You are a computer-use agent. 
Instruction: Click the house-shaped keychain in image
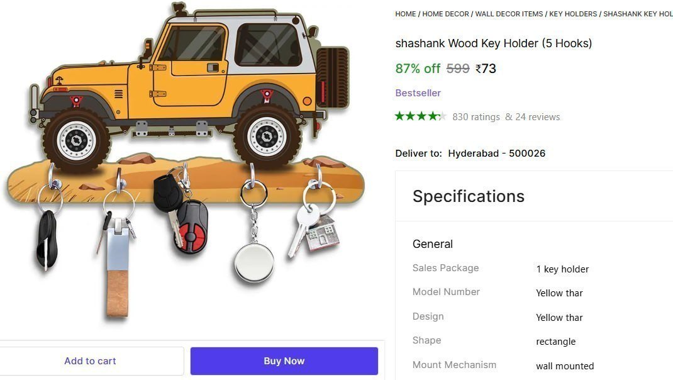[323, 233]
